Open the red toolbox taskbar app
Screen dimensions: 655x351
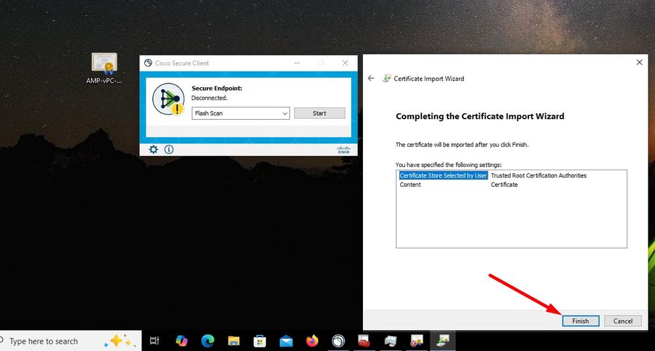364,341
